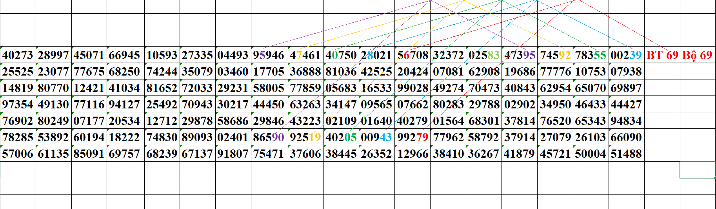This screenshot has height=209, width=716.
Task: Click cell 92519 with yellow digits
Action: coord(305,137)
